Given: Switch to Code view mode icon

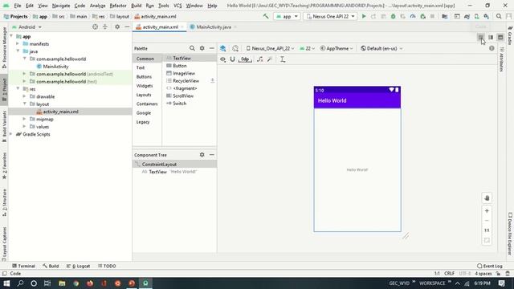Looking at the screenshot, I should (481, 38).
